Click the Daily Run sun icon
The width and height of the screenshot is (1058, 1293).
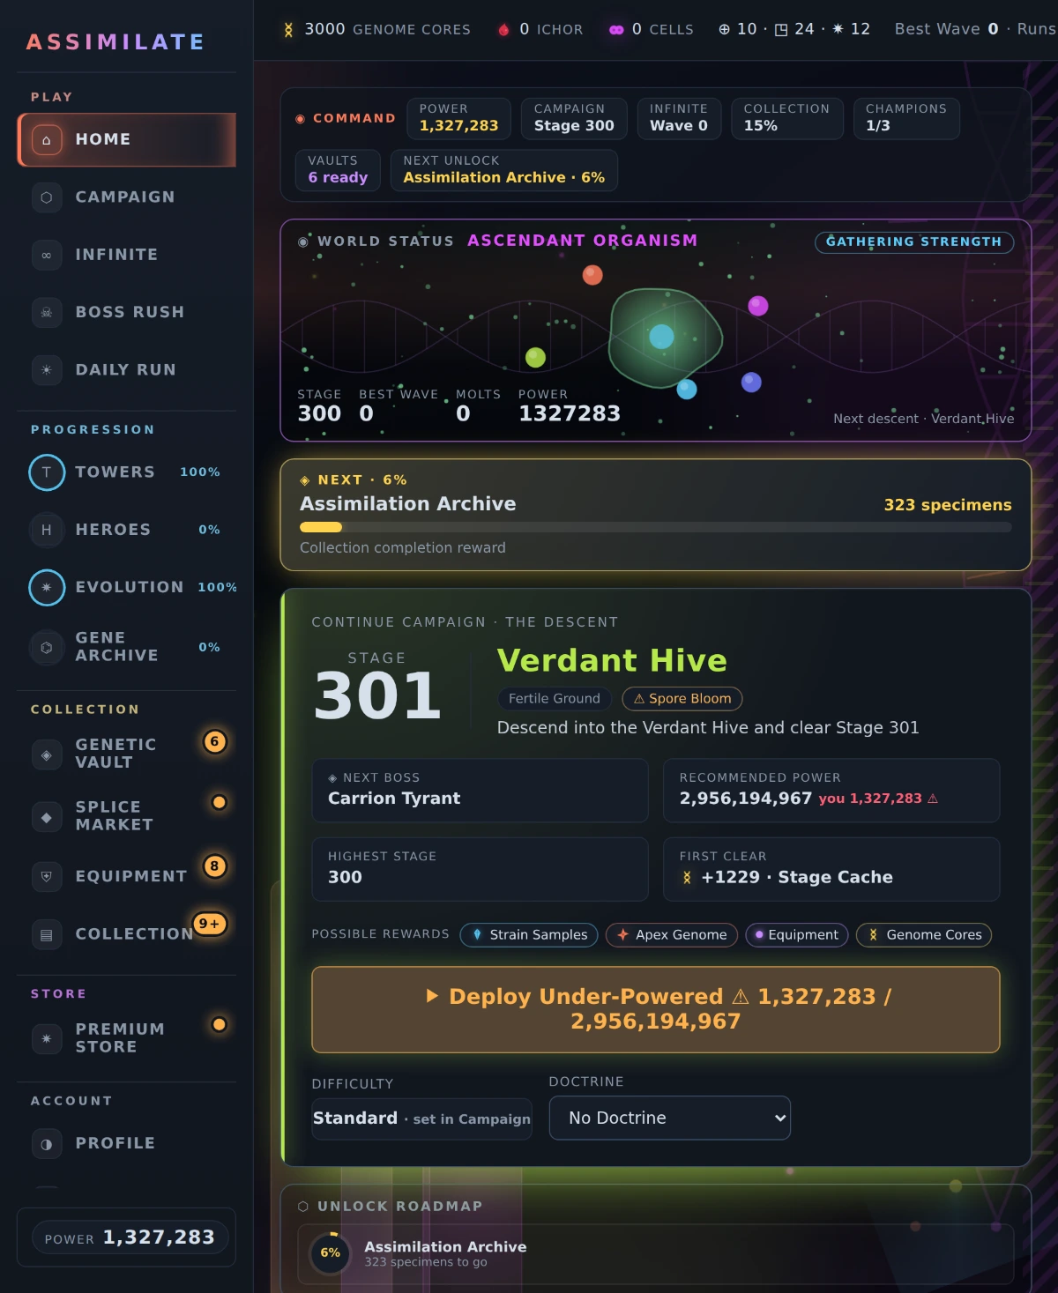point(47,370)
